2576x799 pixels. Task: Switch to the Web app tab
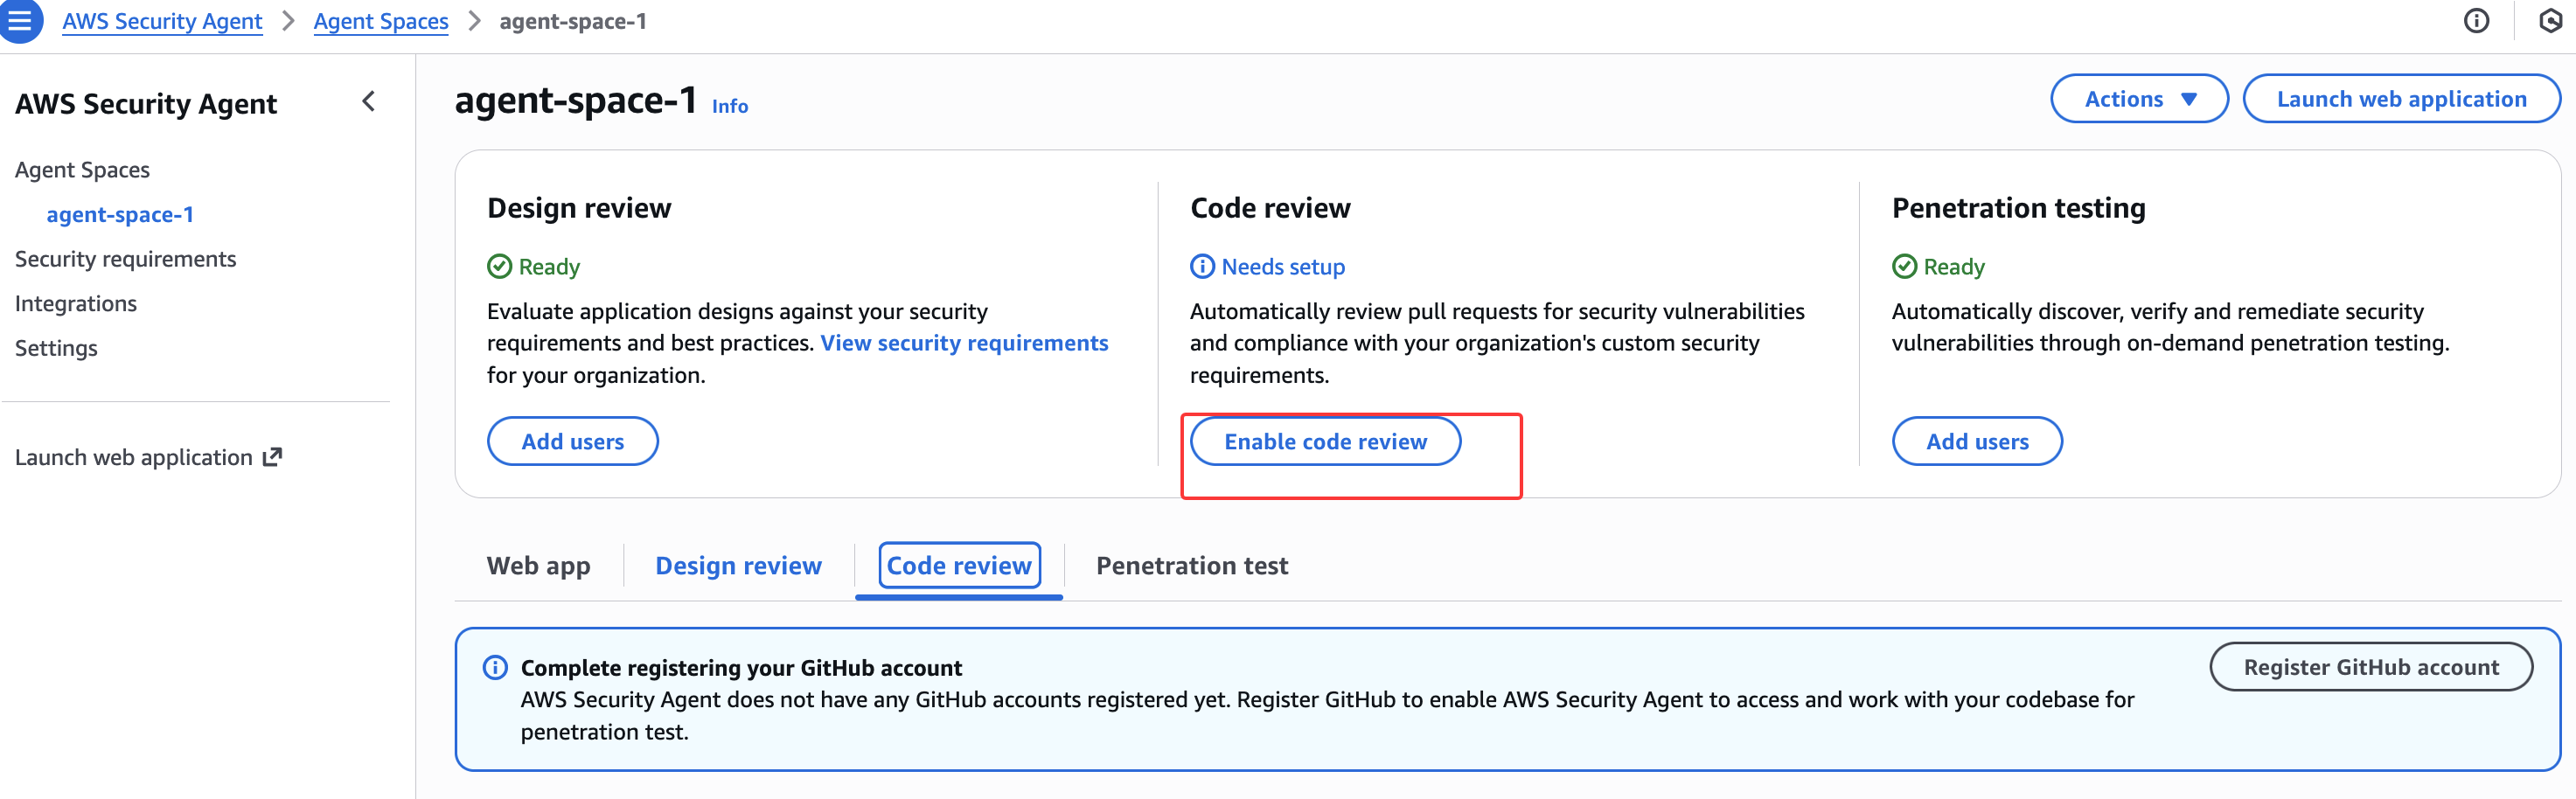coord(538,565)
